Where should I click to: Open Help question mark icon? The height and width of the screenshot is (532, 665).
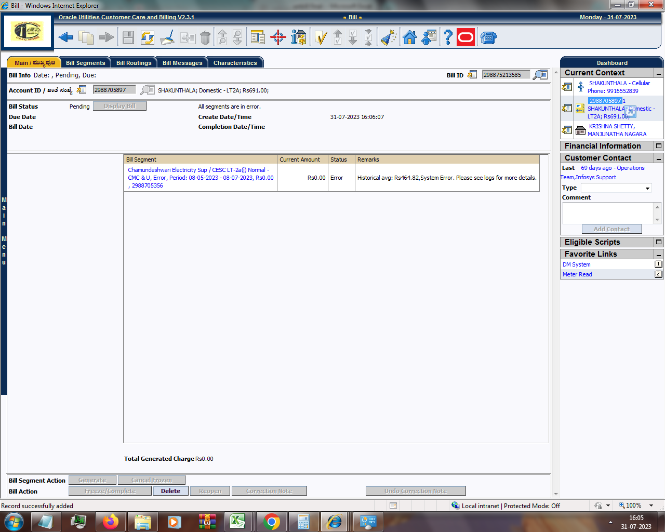point(448,37)
